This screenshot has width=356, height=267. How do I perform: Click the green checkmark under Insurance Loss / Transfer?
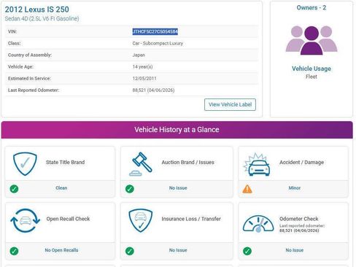tap(130, 251)
